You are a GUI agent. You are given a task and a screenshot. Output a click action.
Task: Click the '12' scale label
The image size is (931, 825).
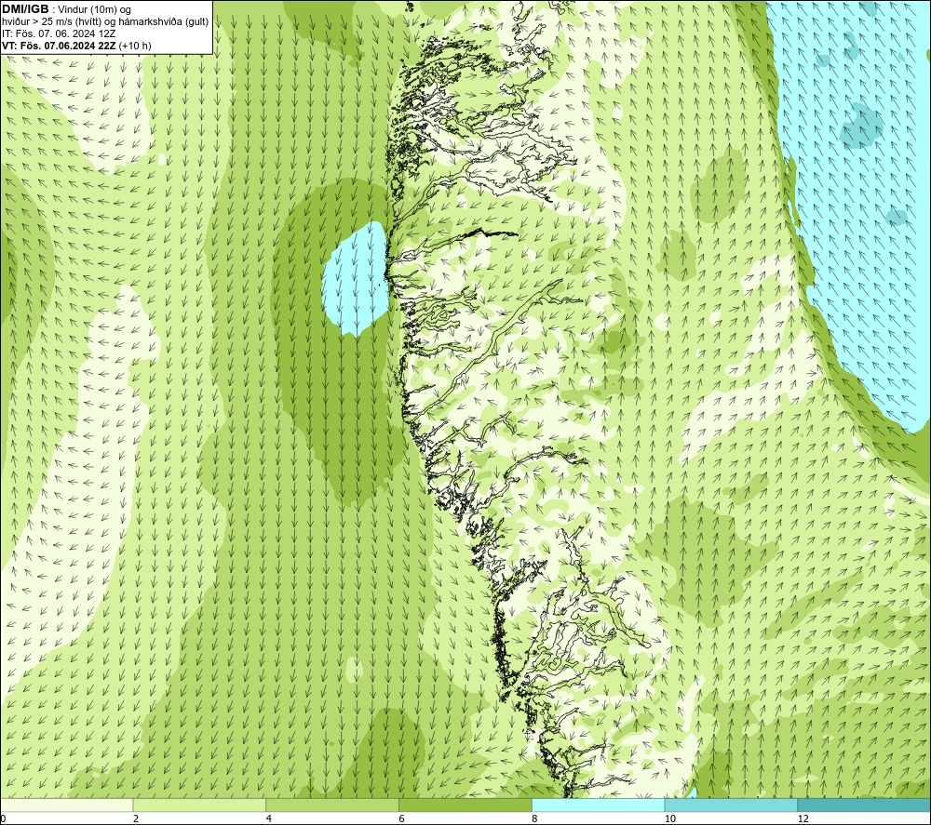pyautogui.click(x=803, y=818)
